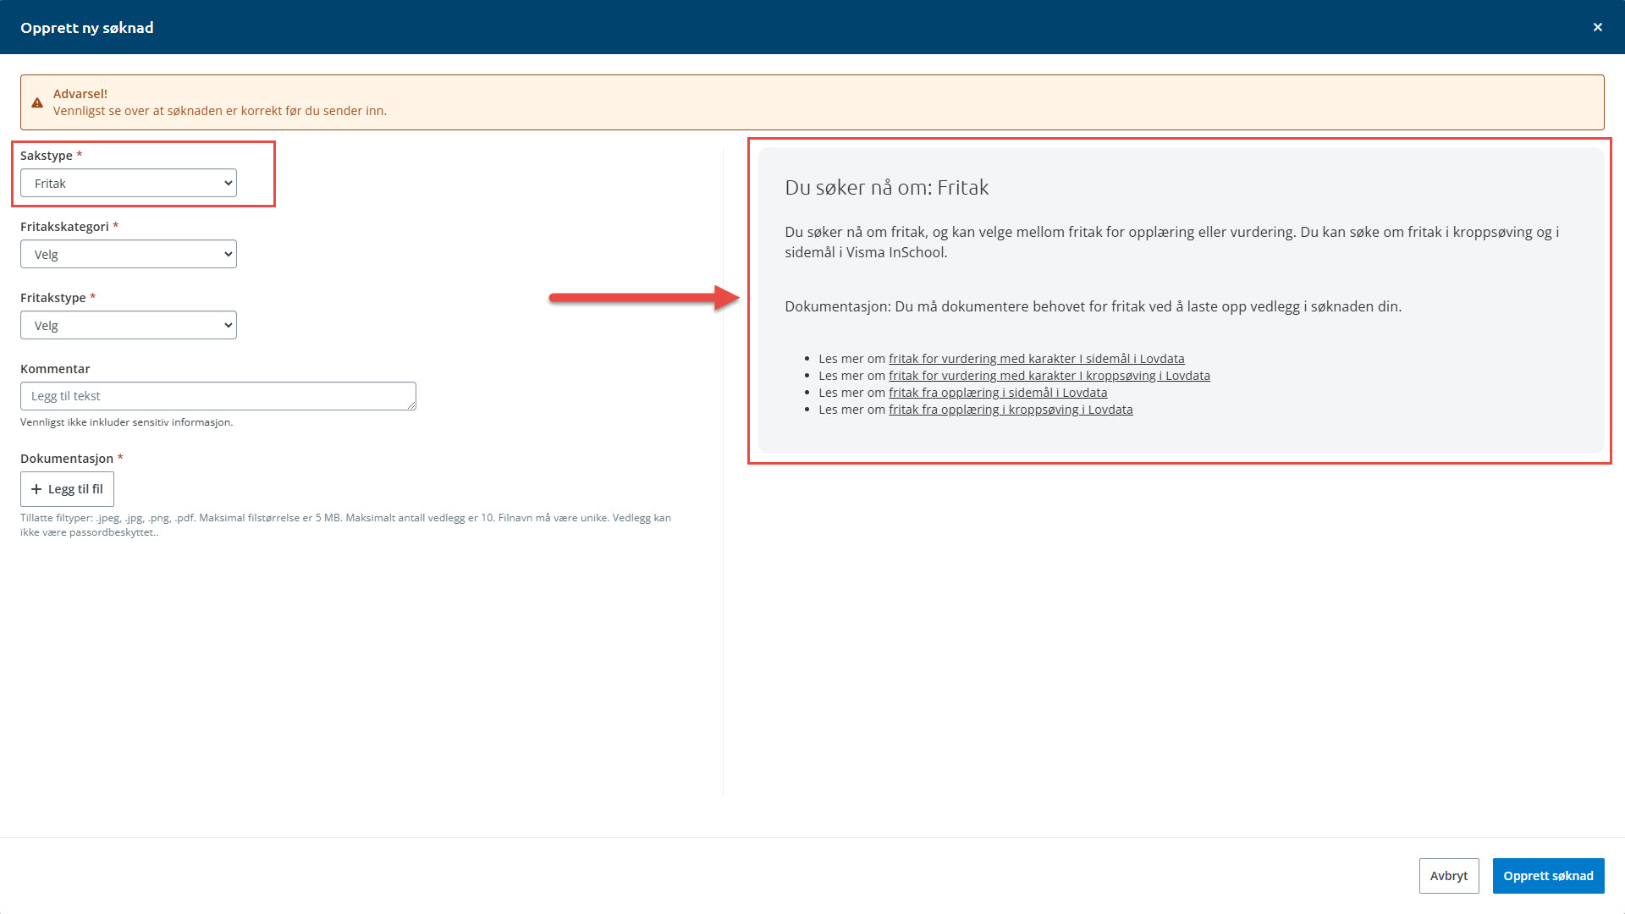
Task: Close the Opprett ny søknad dialog
Action: tap(1597, 27)
